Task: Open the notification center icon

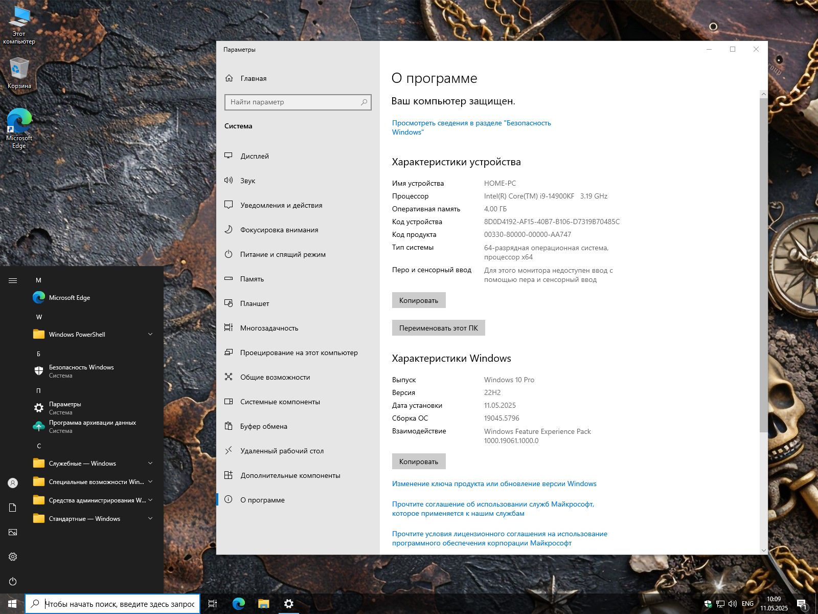Action: 802,604
